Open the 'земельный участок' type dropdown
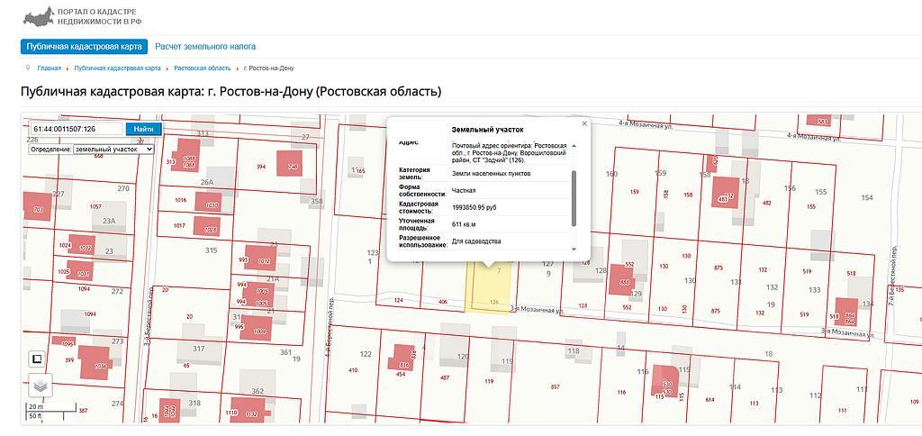The image size is (922, 436). pos(113,150)
